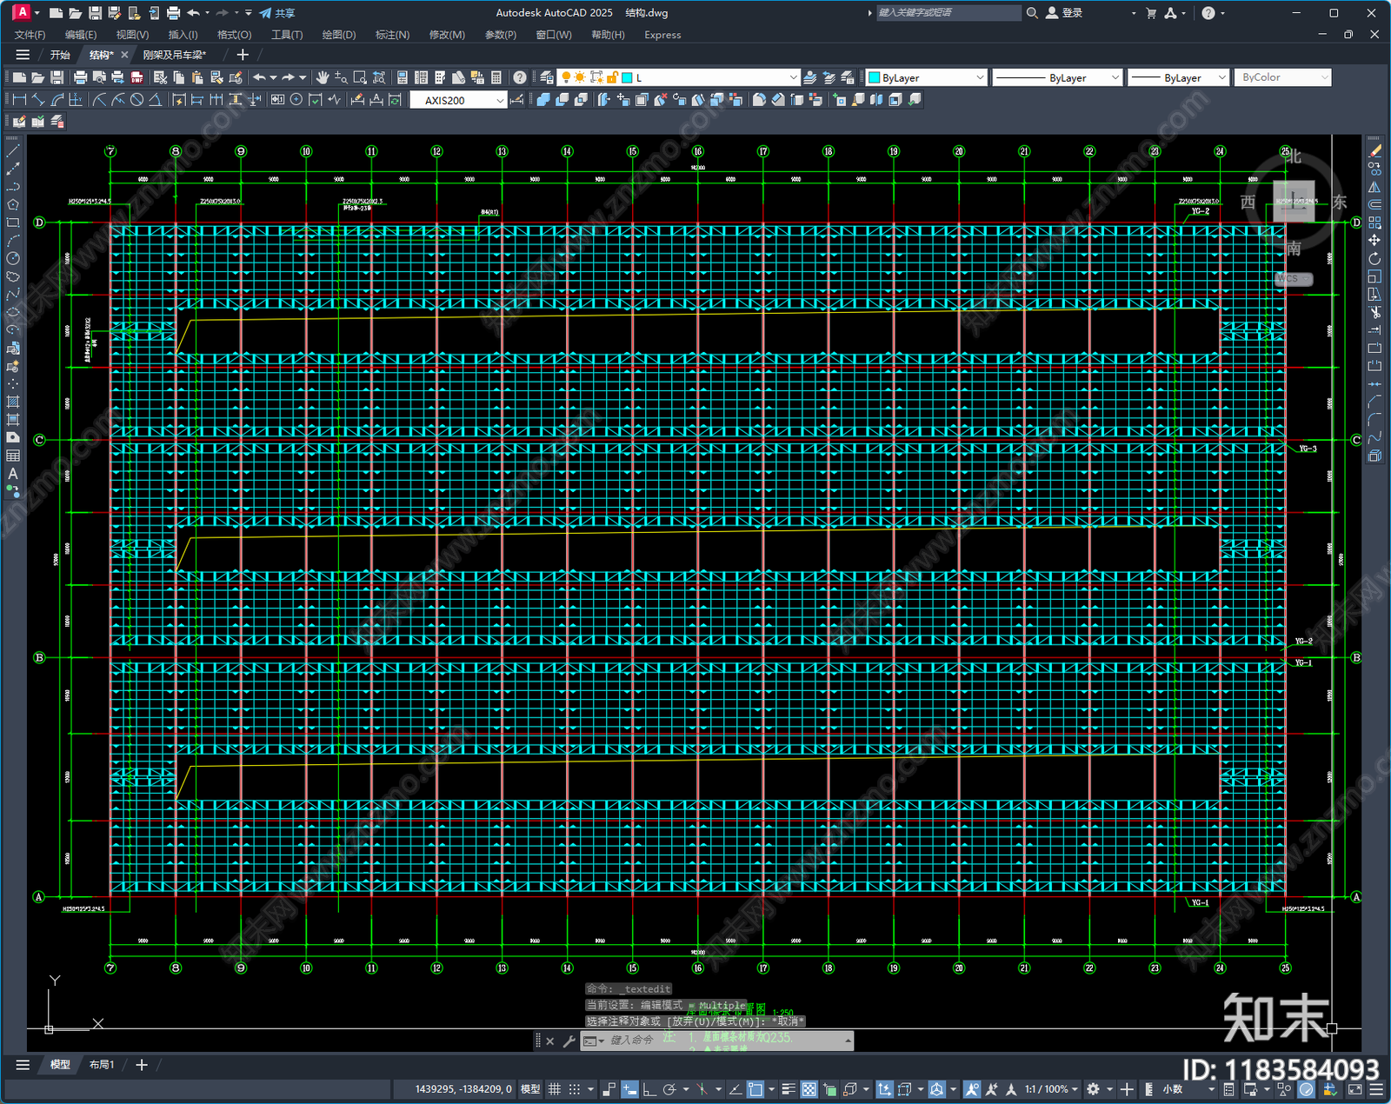Click the Union solid editing icon

click(543, 100)
